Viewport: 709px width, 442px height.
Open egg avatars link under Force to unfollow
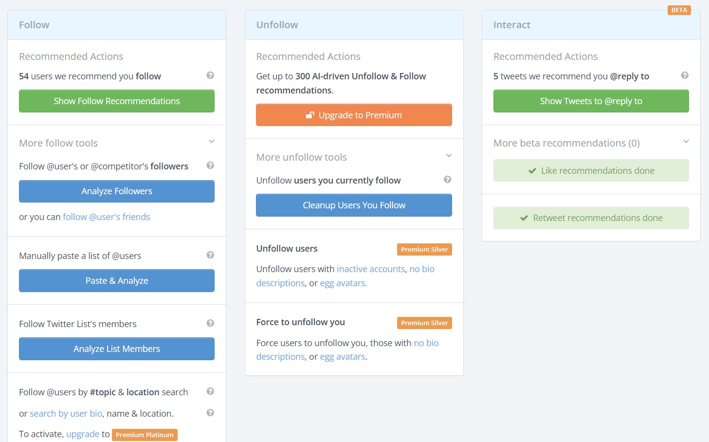coord(343,357)
